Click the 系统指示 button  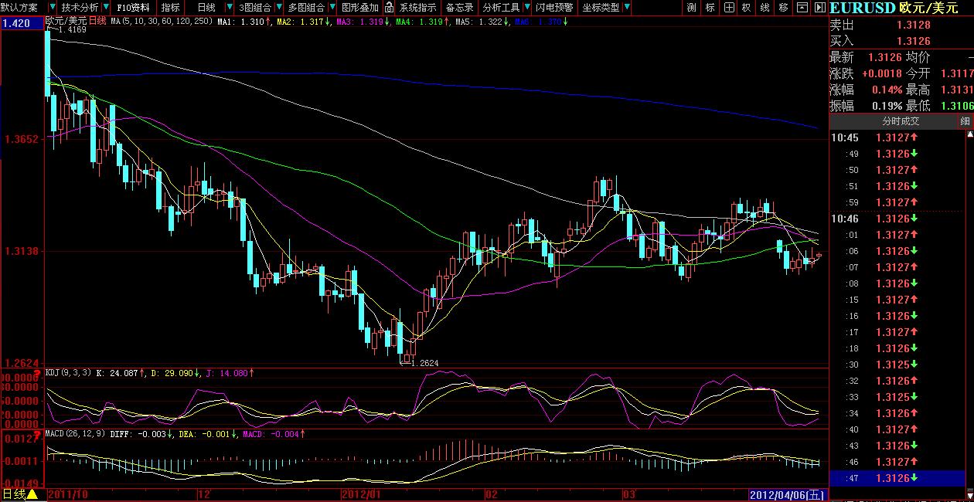point(417,7)
